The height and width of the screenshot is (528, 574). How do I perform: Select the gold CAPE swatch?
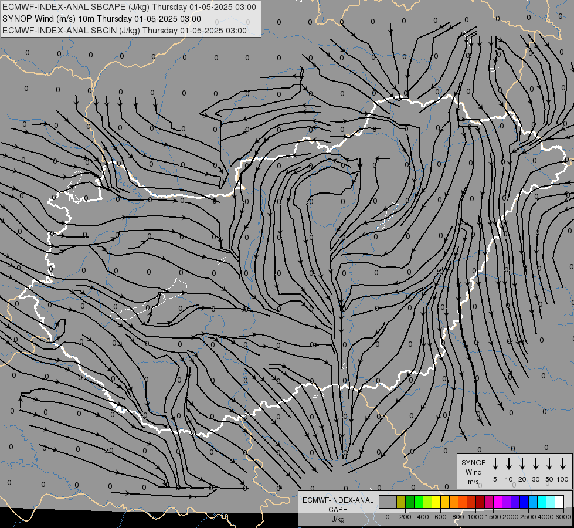pos(445,502)
